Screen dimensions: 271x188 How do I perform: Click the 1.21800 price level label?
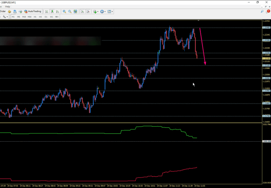pos(266,103)
